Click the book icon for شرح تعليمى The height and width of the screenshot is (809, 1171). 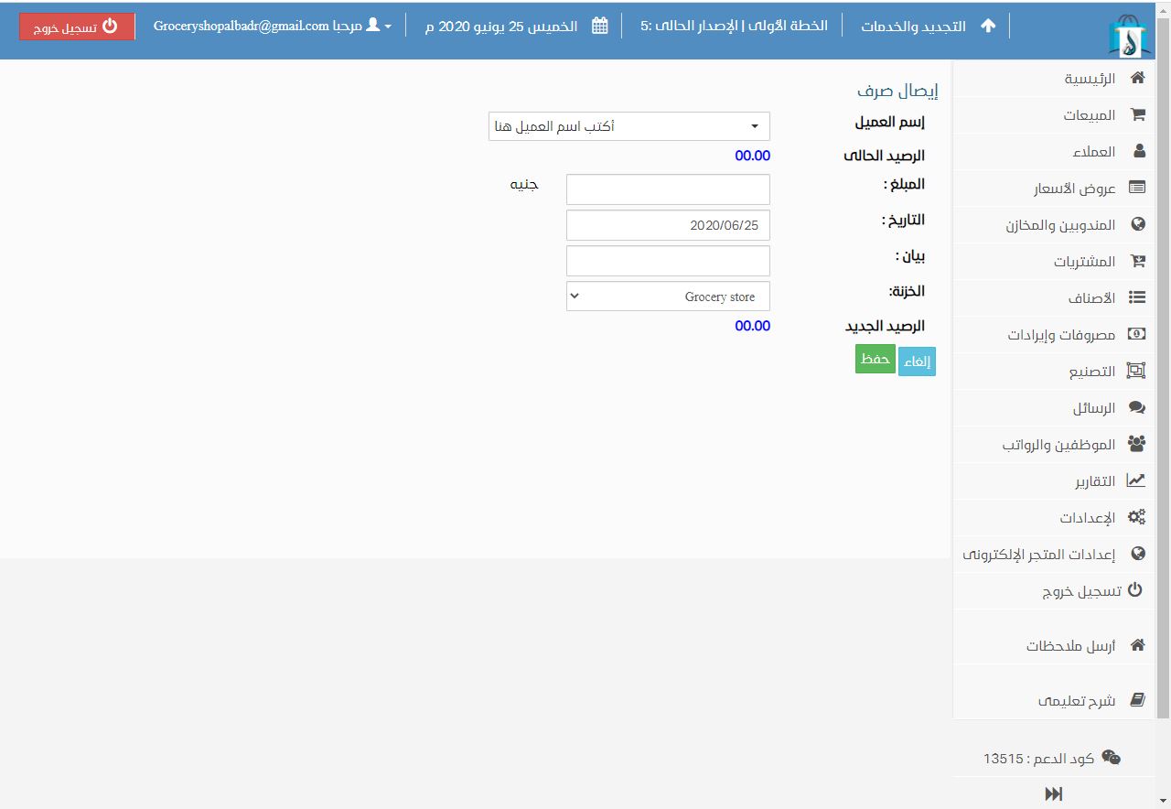click(x=1137, y=700)
